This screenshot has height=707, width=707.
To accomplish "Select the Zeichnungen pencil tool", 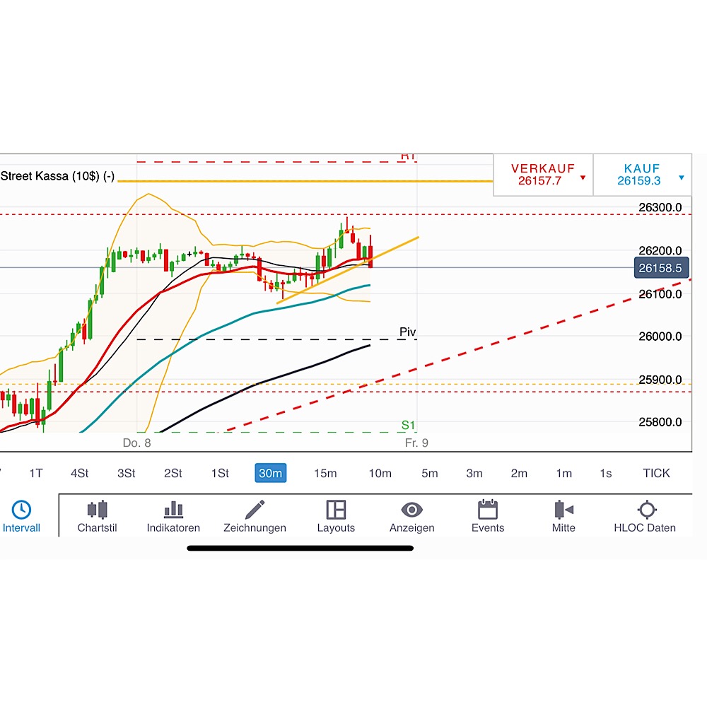I will pos(255,510).
